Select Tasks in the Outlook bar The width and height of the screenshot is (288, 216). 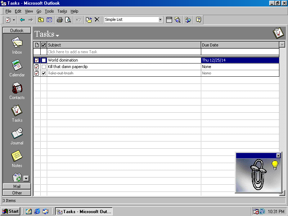click(x=17, y=113)
